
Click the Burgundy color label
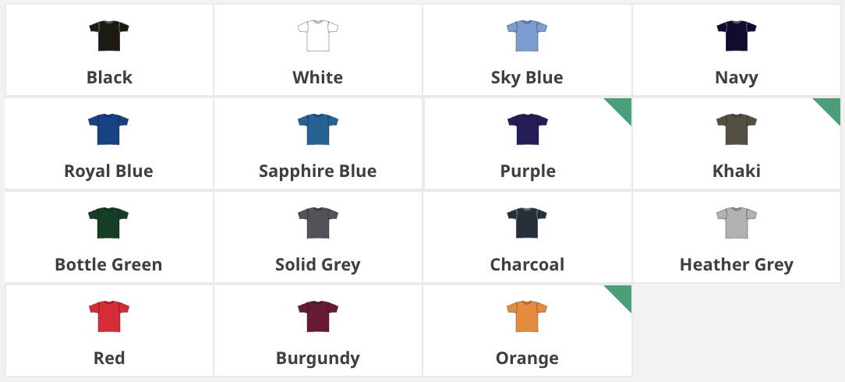(x=318, y=359)
